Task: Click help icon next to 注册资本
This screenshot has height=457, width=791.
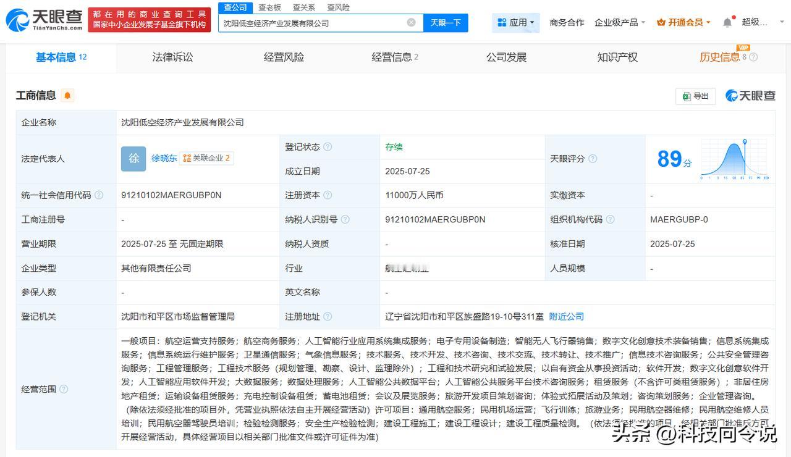Action: click(x=328, y=195)
